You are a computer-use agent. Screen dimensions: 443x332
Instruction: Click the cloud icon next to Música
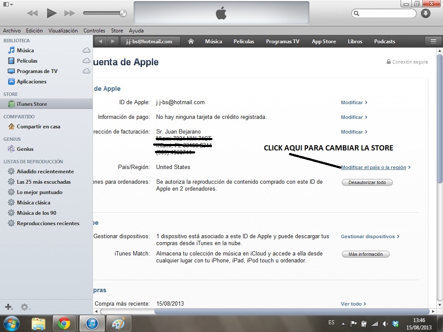[x=87, y=51]
